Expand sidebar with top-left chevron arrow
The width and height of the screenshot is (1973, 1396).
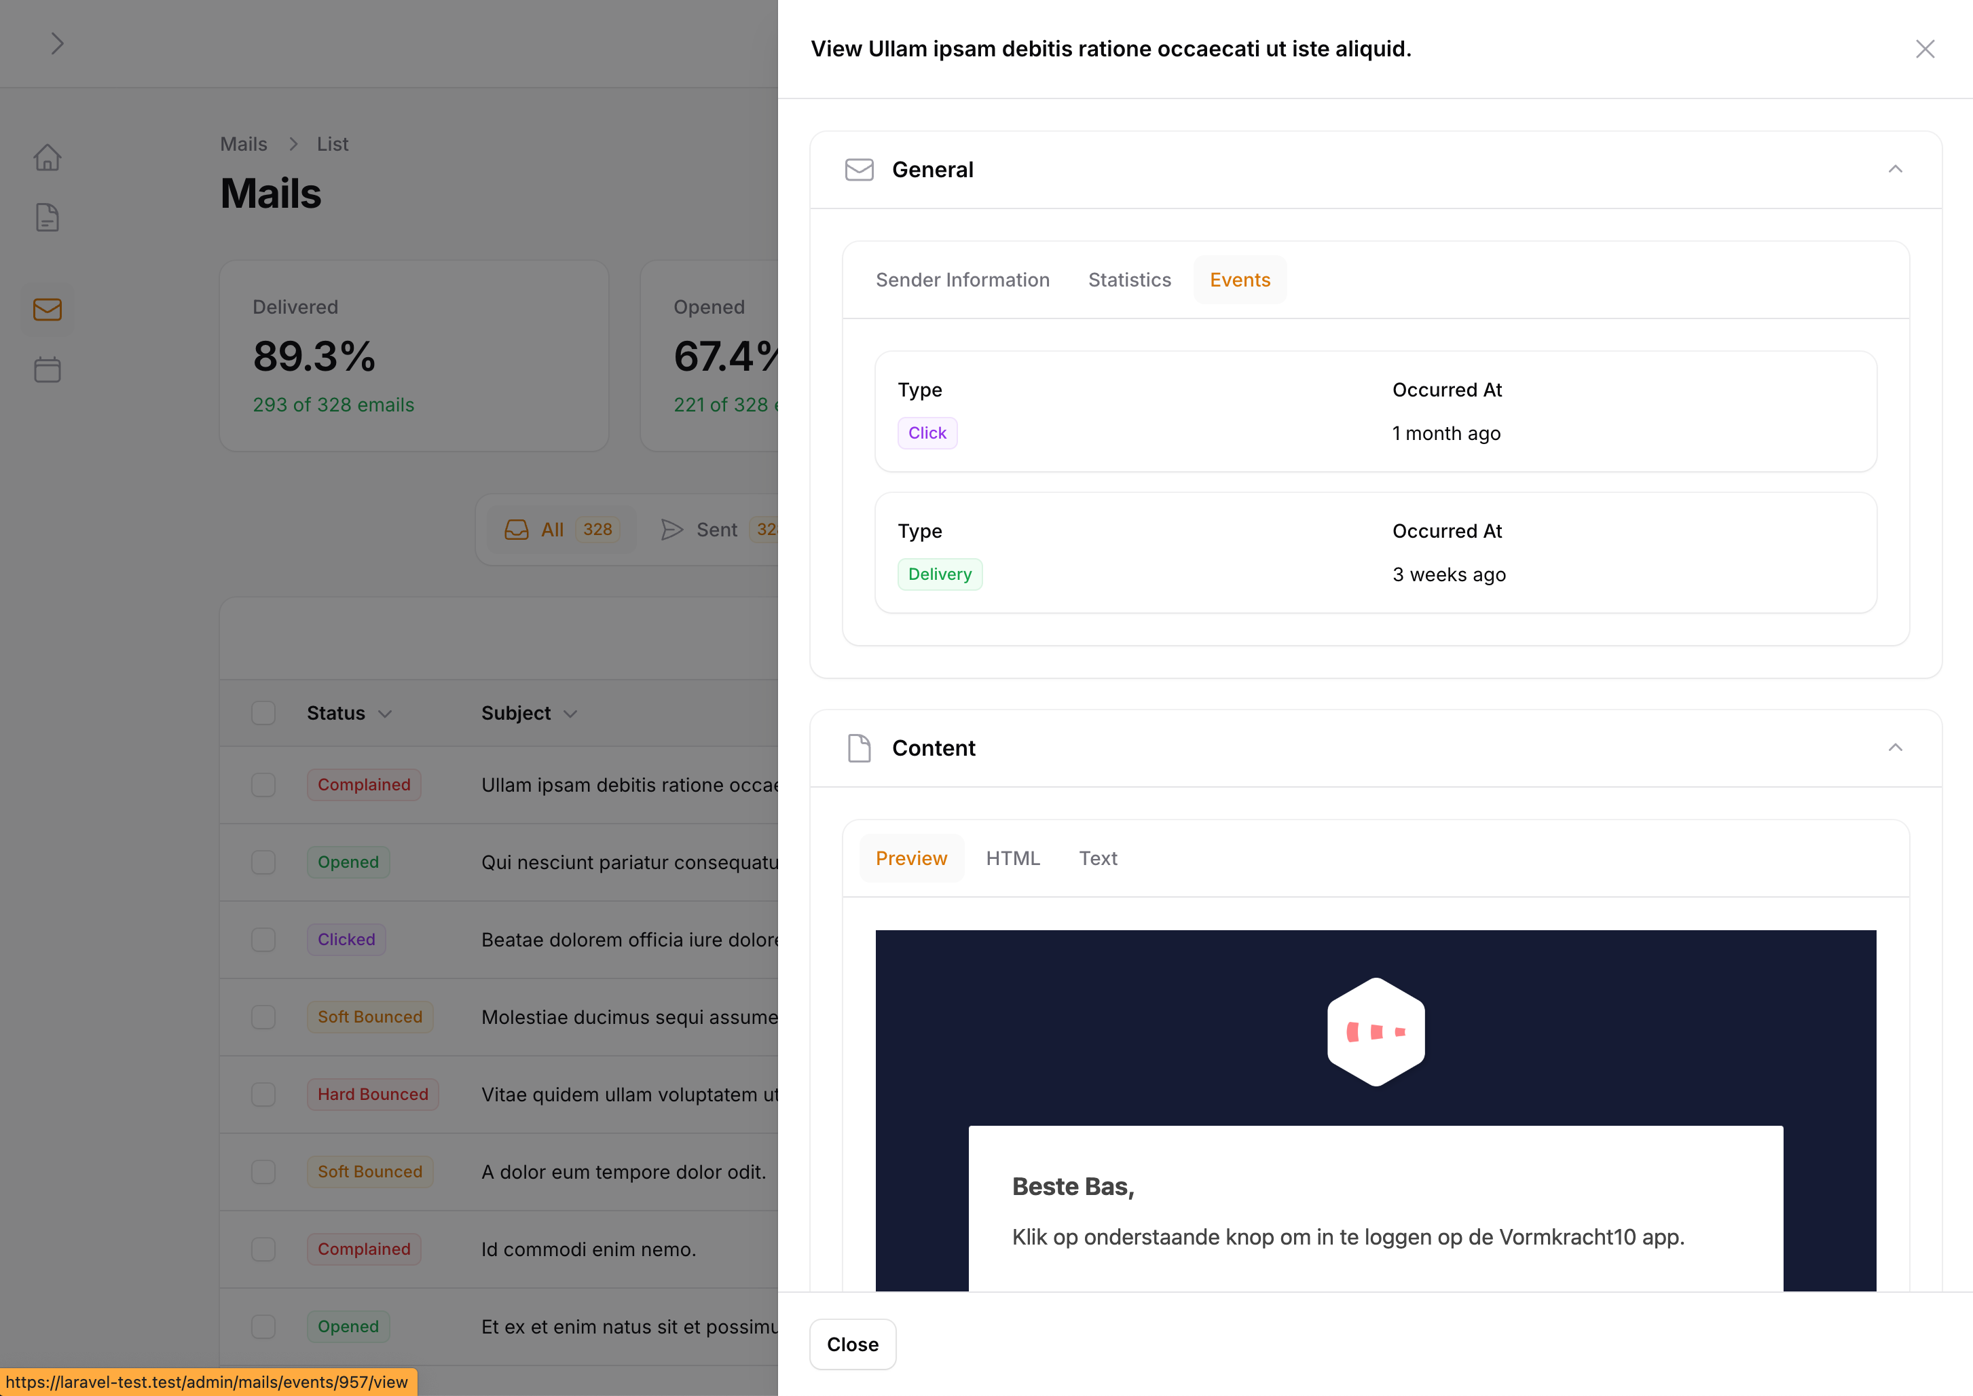[57, 44]
